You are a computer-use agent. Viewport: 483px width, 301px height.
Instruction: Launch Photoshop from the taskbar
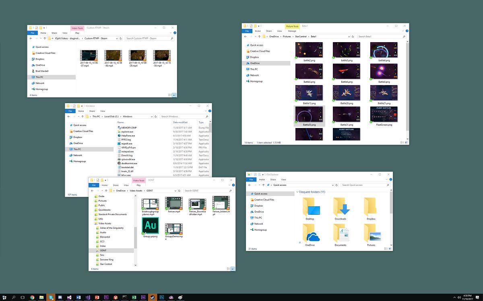point(162,297)
